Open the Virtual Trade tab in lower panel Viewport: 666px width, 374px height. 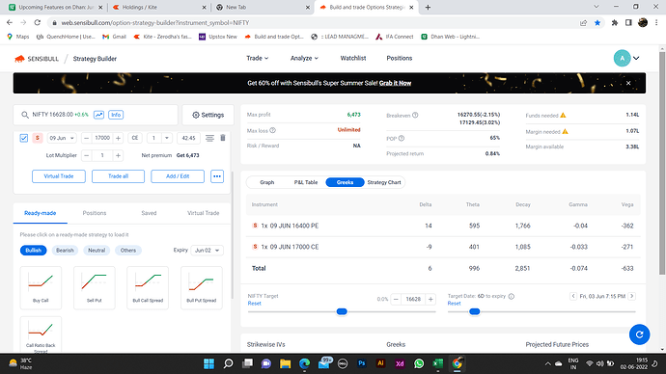[x=203, y=213]
